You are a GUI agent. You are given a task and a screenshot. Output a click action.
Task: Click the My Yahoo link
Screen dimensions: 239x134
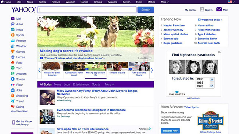(190, 10)
